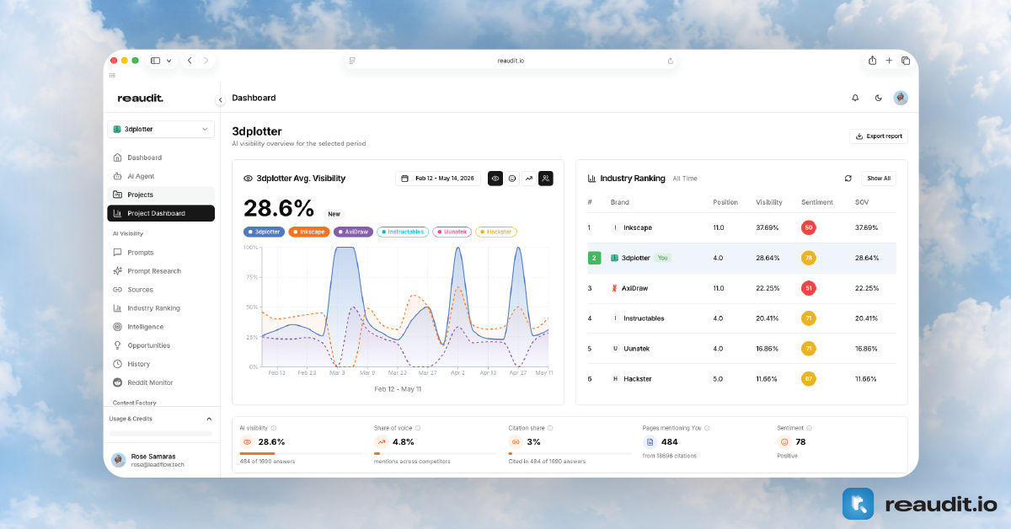Go to Projects in the sidebar
The image size is (1011, 529).
(160, 195)
